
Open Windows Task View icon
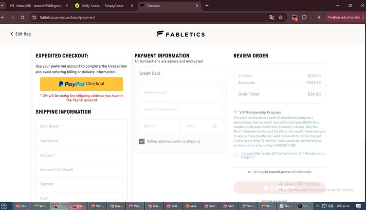(x=4, y=206)
